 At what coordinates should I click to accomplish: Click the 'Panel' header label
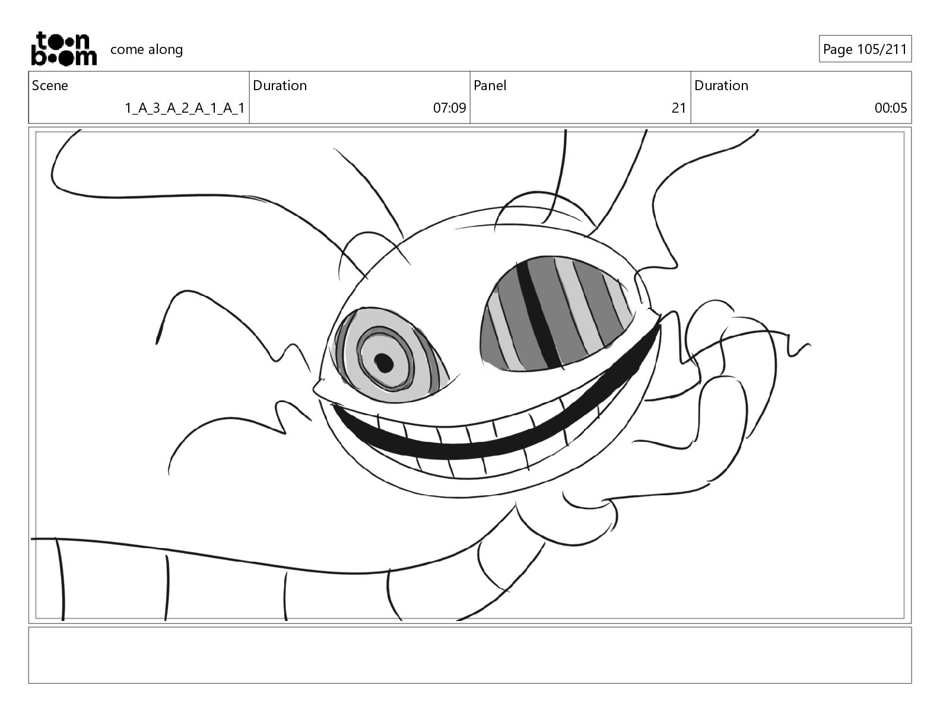(x=490, y=85)
